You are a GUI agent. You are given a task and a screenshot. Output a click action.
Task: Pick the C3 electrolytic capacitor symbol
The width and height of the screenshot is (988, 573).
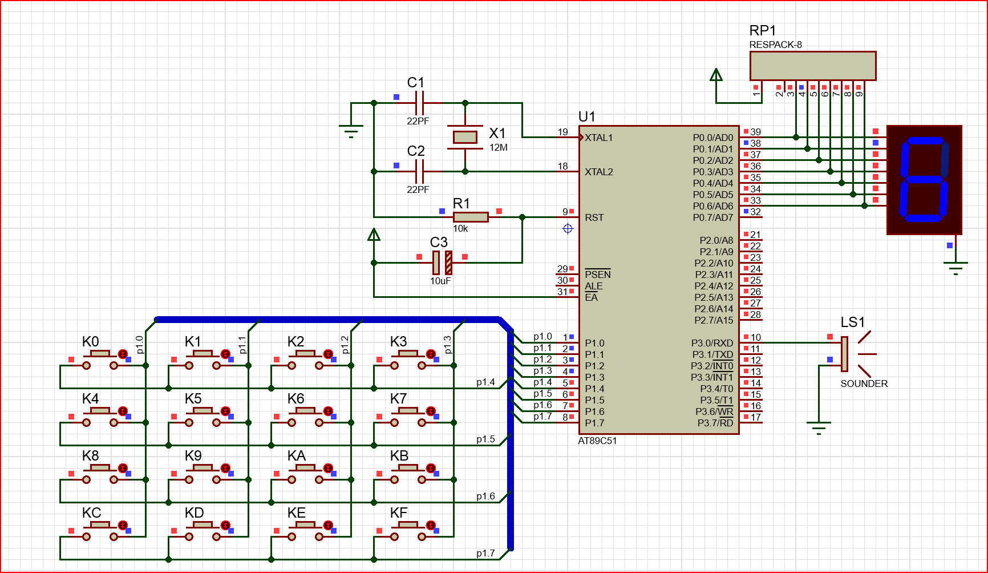pos(442,263)
